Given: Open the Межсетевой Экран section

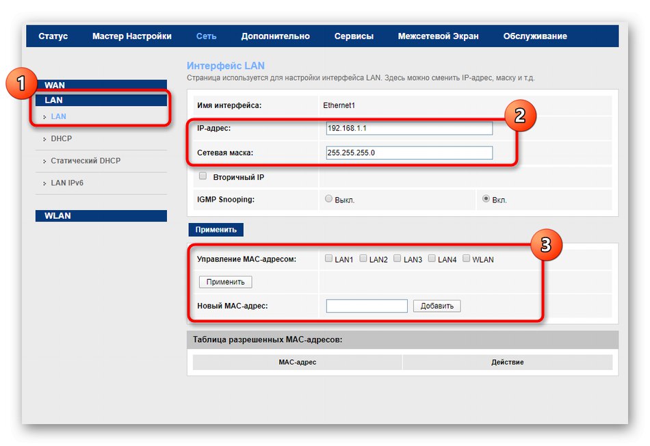Looking at the screenshot, I should coord(439,36).
